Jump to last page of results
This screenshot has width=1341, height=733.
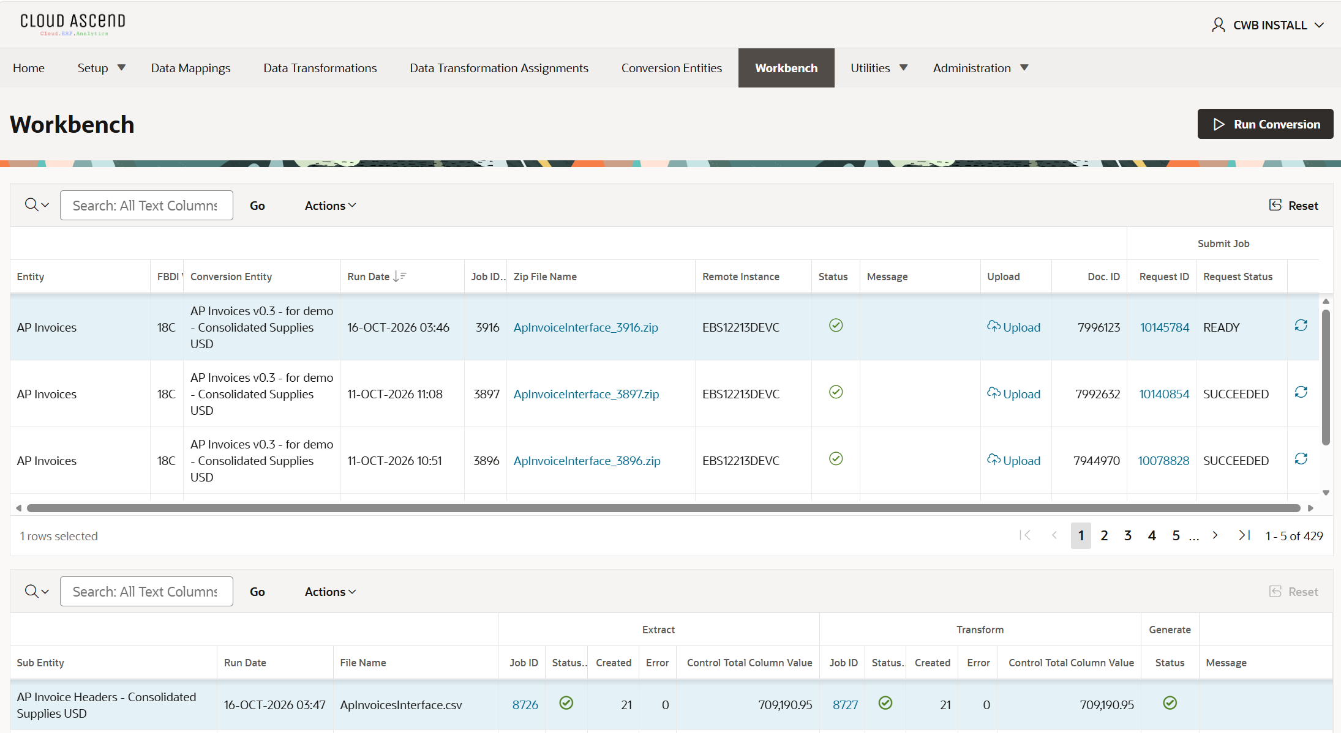tap(1244, 535)
